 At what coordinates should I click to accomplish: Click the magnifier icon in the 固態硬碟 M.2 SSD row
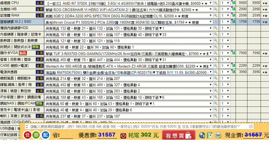216,22
